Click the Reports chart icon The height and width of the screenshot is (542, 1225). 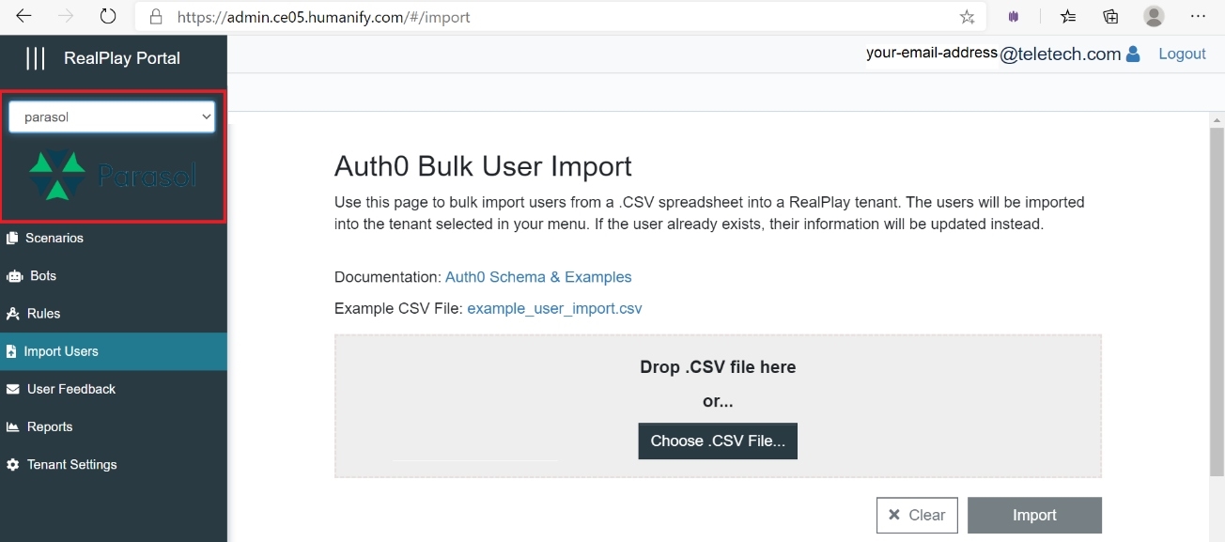(x=13, y=427)
